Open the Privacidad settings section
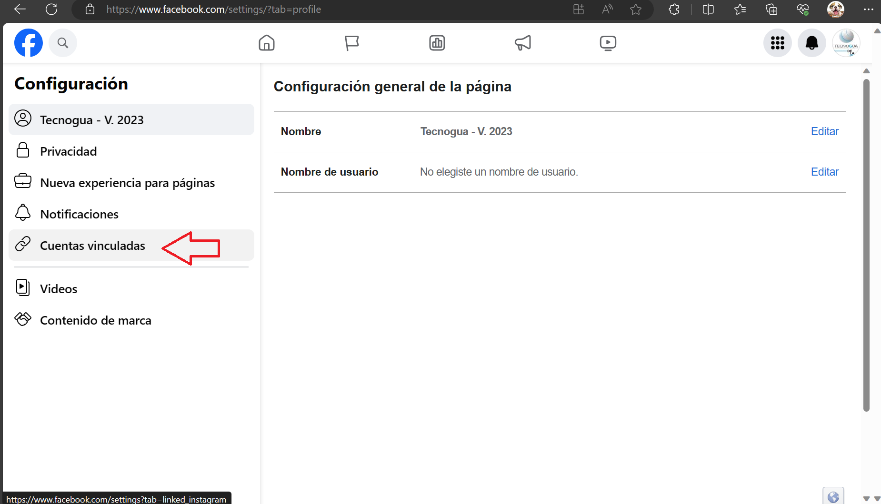Viewport: 881px width, 504px height. (68, 151)
